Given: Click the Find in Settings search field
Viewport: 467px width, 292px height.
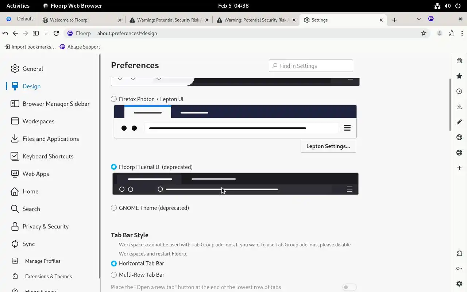Looking at the screenshot, I should tap(311, 66).
